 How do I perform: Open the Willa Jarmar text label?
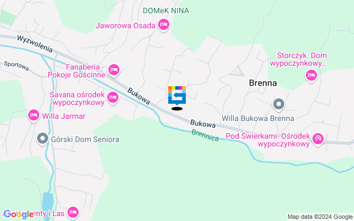[x=64, y=117]
